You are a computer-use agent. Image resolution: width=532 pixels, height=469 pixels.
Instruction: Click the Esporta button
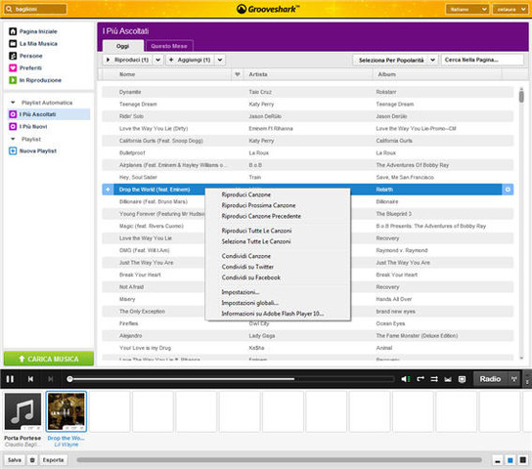pos(53,460)
